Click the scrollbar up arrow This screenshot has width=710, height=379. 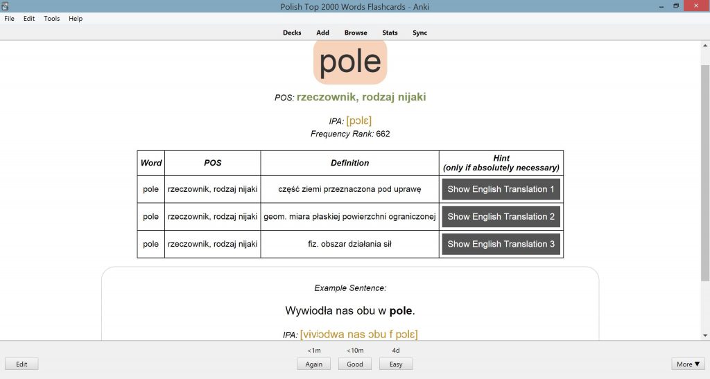[705, 46]
